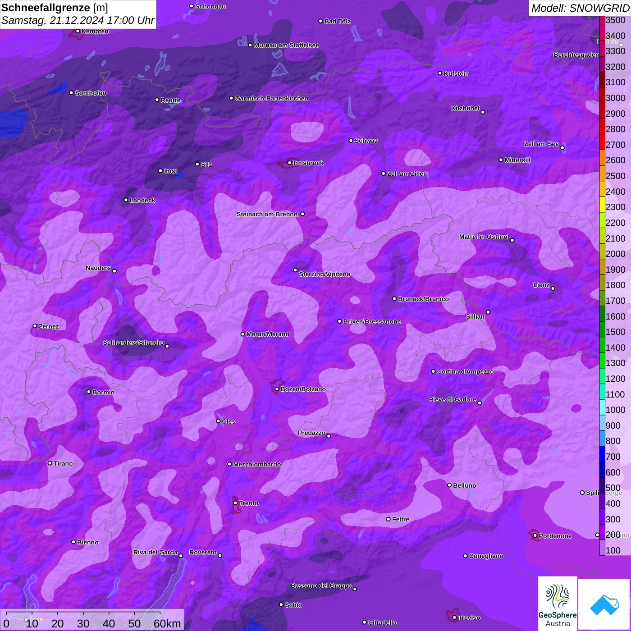Click the Zernez label

[49, 326]
